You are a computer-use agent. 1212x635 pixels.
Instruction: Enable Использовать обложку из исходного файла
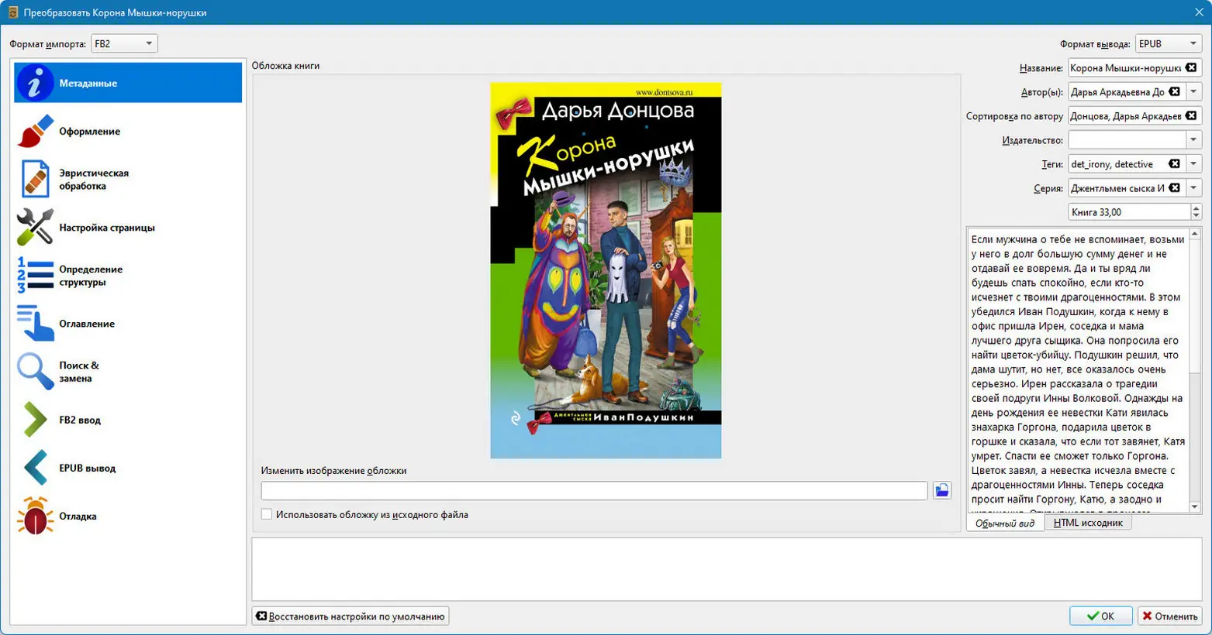click(267, 514)
